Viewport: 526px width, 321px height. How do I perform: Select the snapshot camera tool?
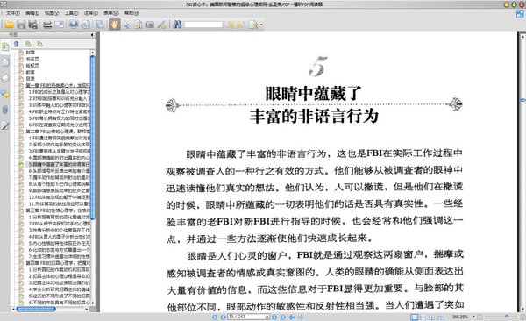(x=150, y=25)
